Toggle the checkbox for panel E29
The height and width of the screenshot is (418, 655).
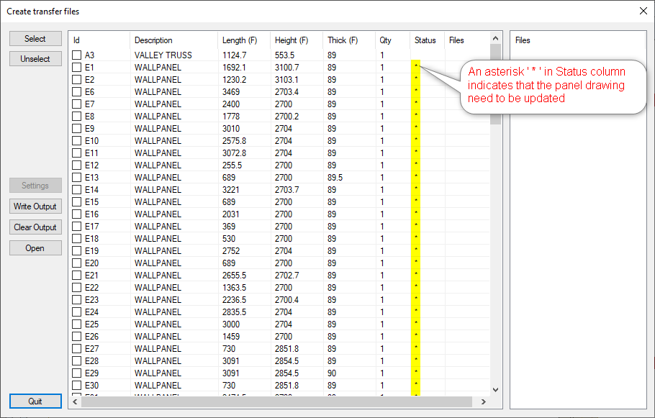click(x=77, y=373)
